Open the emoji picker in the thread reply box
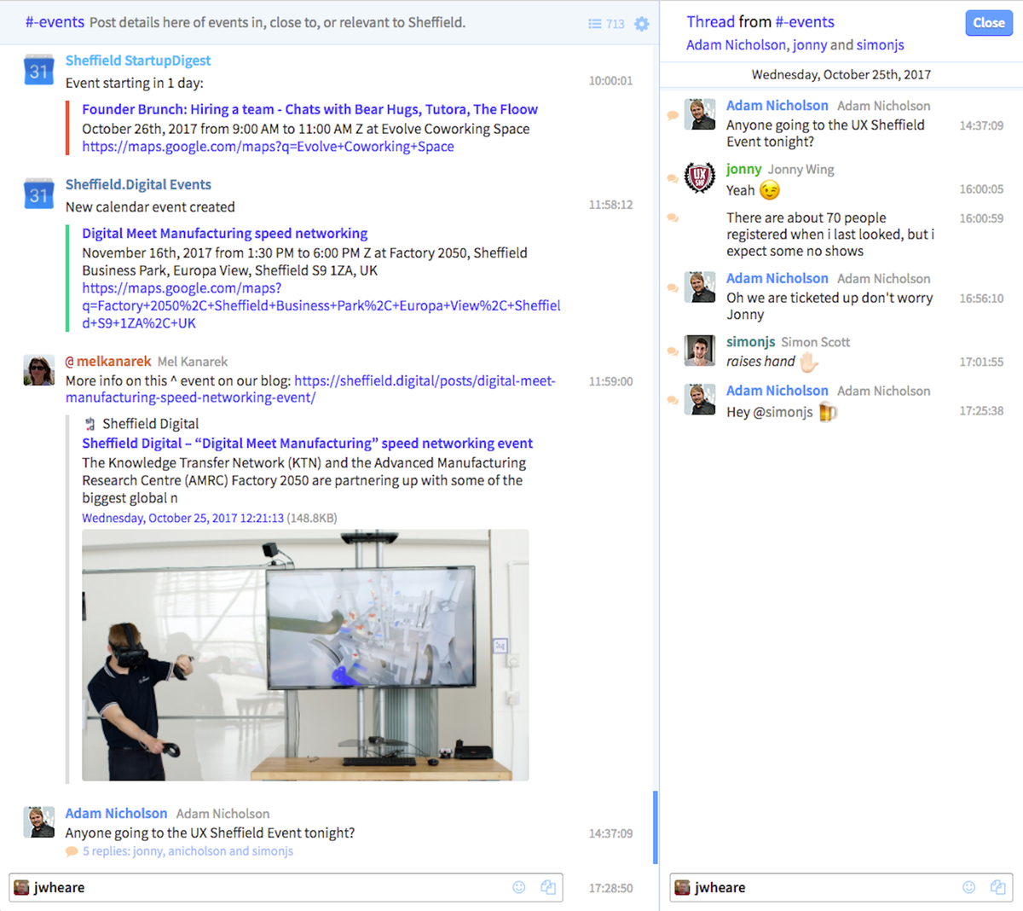This screenshot has width=1023, height=911. [970, 887]
